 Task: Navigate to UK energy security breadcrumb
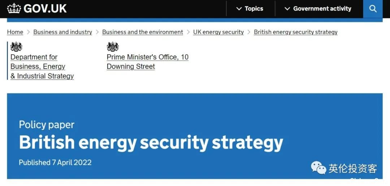coord(218,32)
